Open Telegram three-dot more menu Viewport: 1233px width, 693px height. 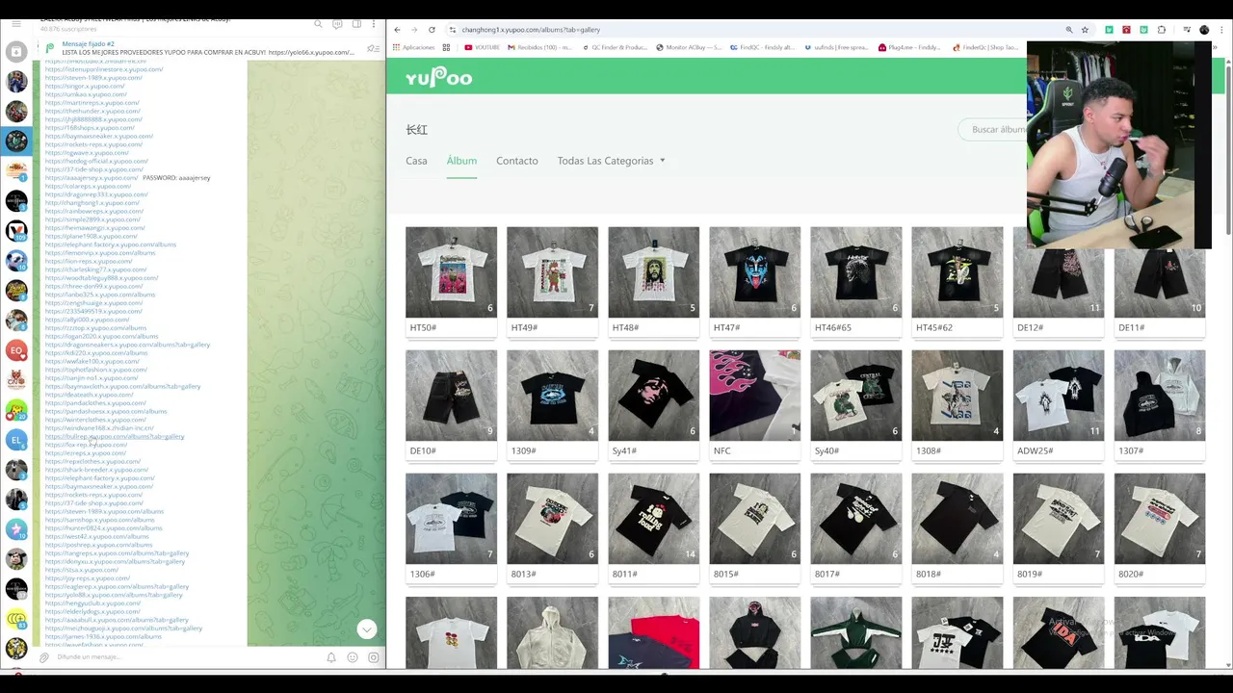point(374,24)
